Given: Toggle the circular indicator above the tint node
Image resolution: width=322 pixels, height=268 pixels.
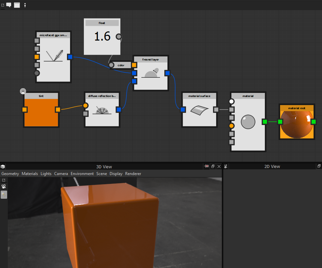Looking at the screenshot, I should (x=23, y=91).
